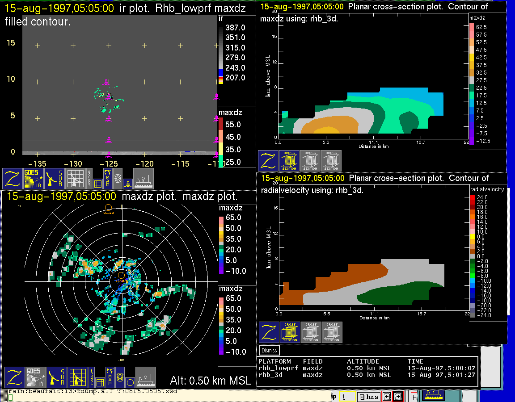Toggle the range rings icon in the bottom maxdz plot toolbar
Screen dimensions: 515x402
tap(120, 377)
